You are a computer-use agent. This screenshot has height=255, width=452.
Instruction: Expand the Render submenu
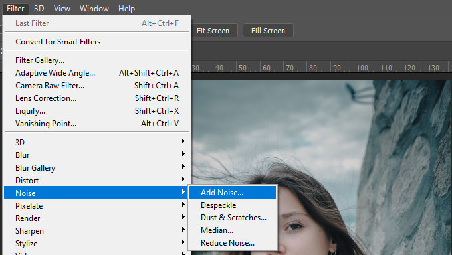click(x=96, y=218)
